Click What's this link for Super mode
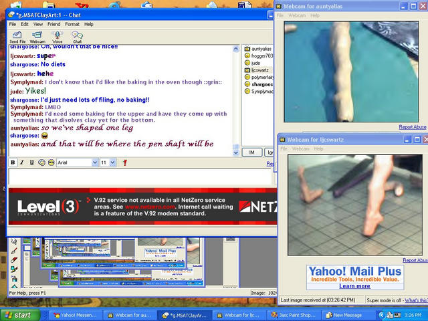 coord(416,300)
